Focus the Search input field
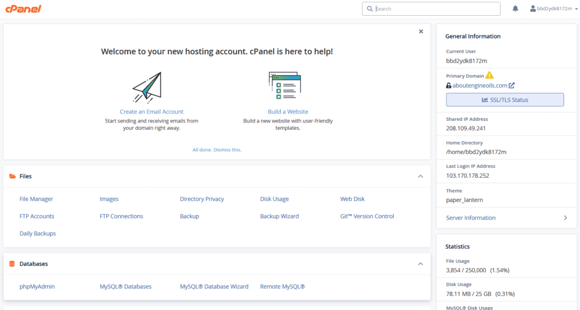The image size is (580, 310). click(431, 9)
